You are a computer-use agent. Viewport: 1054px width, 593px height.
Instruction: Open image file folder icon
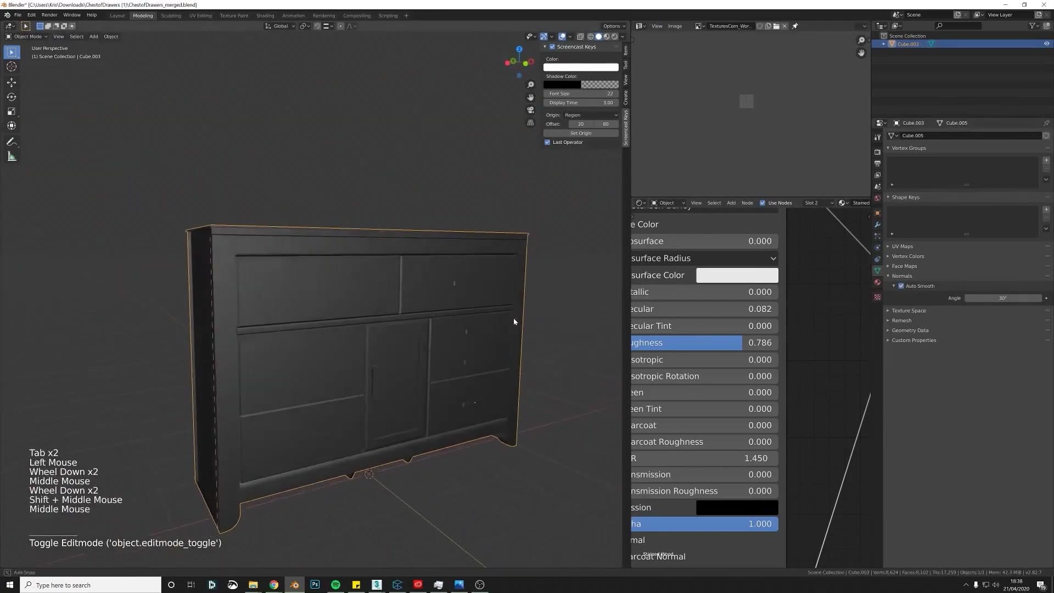click(776, 26)
